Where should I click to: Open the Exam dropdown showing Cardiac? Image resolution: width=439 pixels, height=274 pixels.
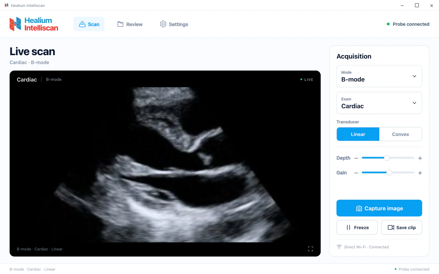click(379, 103)
